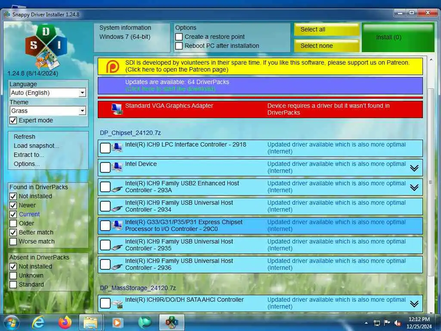Image resolution: width=441 pixels, height=331 pixels.
Task: Uncheck the Better match filter
Action: [13, 232]
